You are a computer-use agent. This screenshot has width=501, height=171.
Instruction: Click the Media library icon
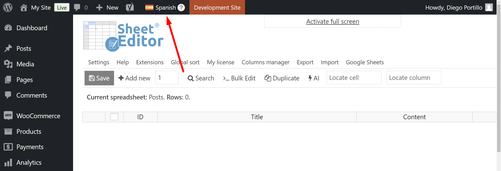(x=8, y=64)
